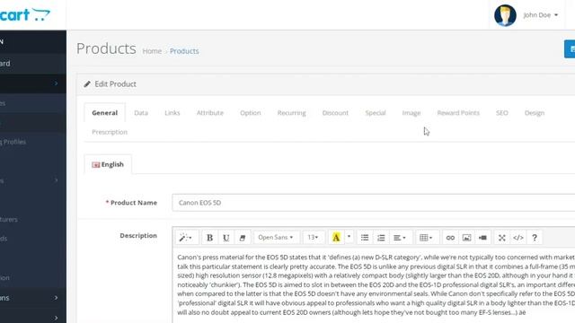Open the Attribute tab
Image resolution: width=575 pixels, height=323 pixels.
(x=210, y=113)
